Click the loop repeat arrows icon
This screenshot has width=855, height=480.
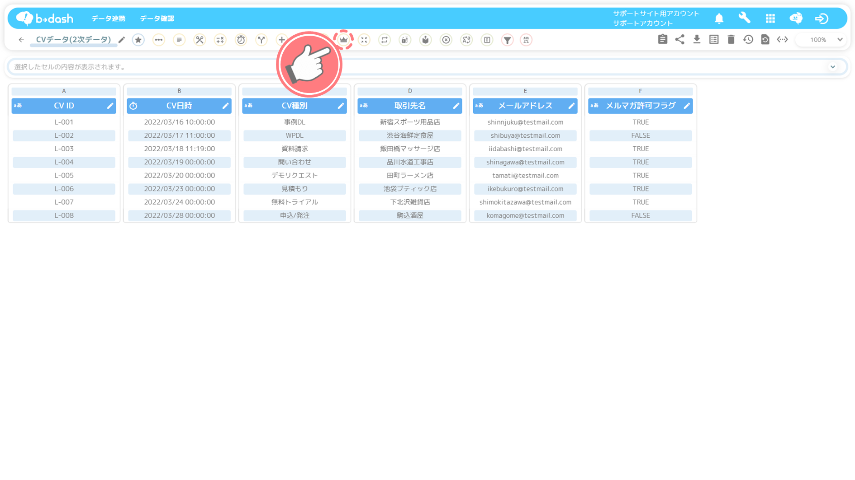click(385, 40)
